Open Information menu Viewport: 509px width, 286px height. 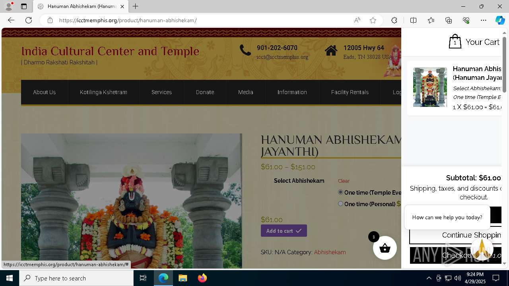click(292, 92)
